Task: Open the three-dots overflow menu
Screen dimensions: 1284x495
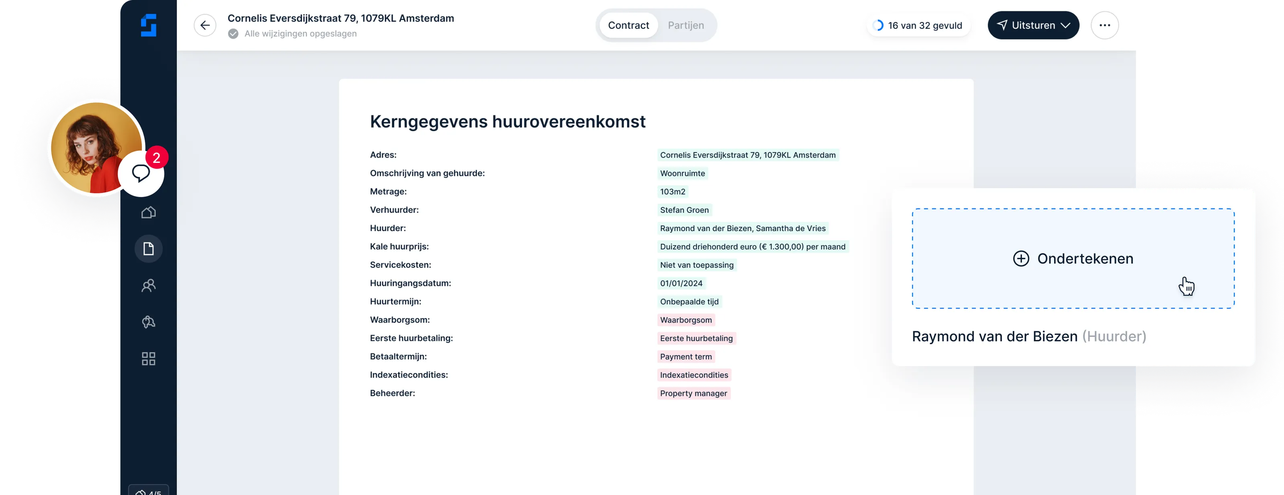Action: click(1105, 25)
